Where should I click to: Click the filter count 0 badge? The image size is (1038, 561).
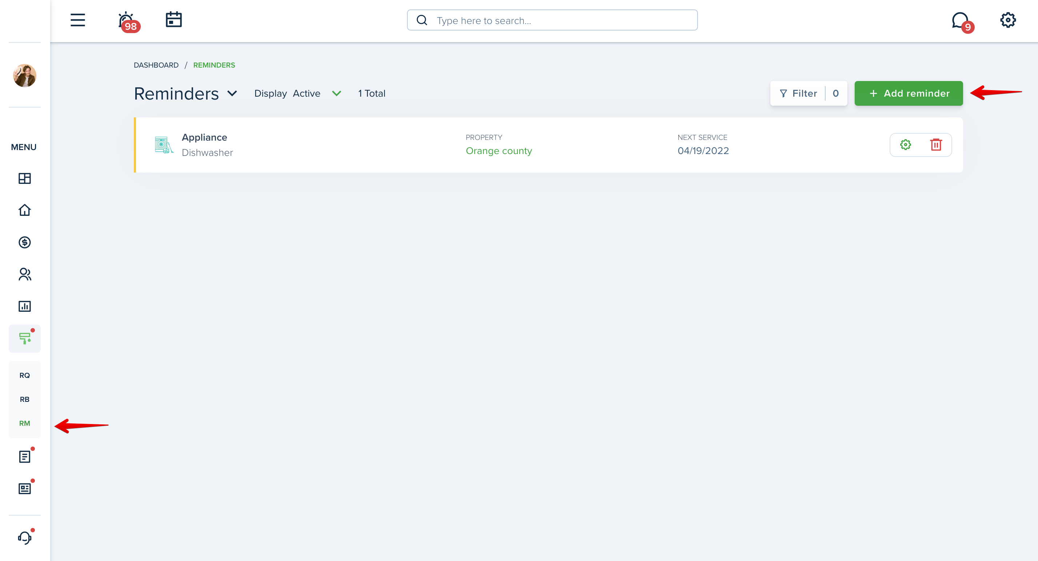click(x=836, y=93)
